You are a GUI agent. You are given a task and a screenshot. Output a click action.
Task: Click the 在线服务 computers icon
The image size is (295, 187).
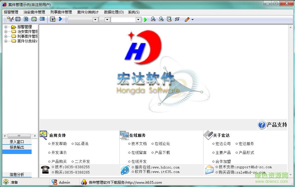[x=124, y=135]
